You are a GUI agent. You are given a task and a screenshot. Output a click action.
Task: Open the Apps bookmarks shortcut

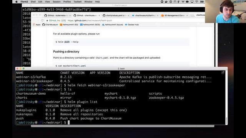point(37,25)
